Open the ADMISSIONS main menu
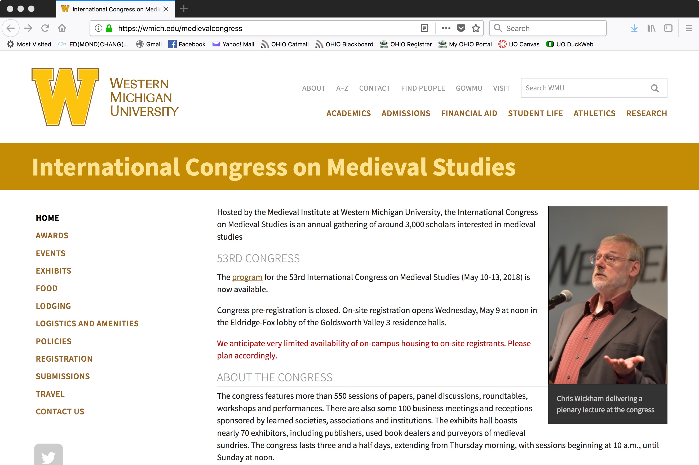The height and width of the screenshot is (465, 699). (x=406, y=113)
